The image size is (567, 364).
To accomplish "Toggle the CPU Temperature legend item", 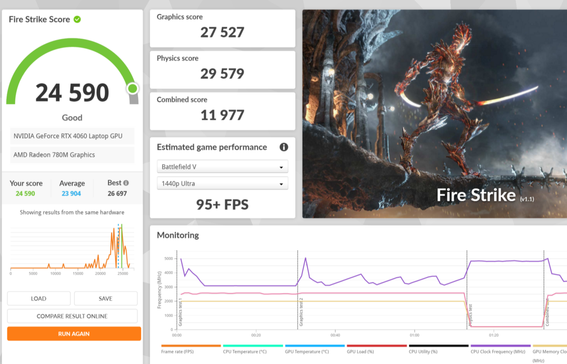I will click(253, 349).
